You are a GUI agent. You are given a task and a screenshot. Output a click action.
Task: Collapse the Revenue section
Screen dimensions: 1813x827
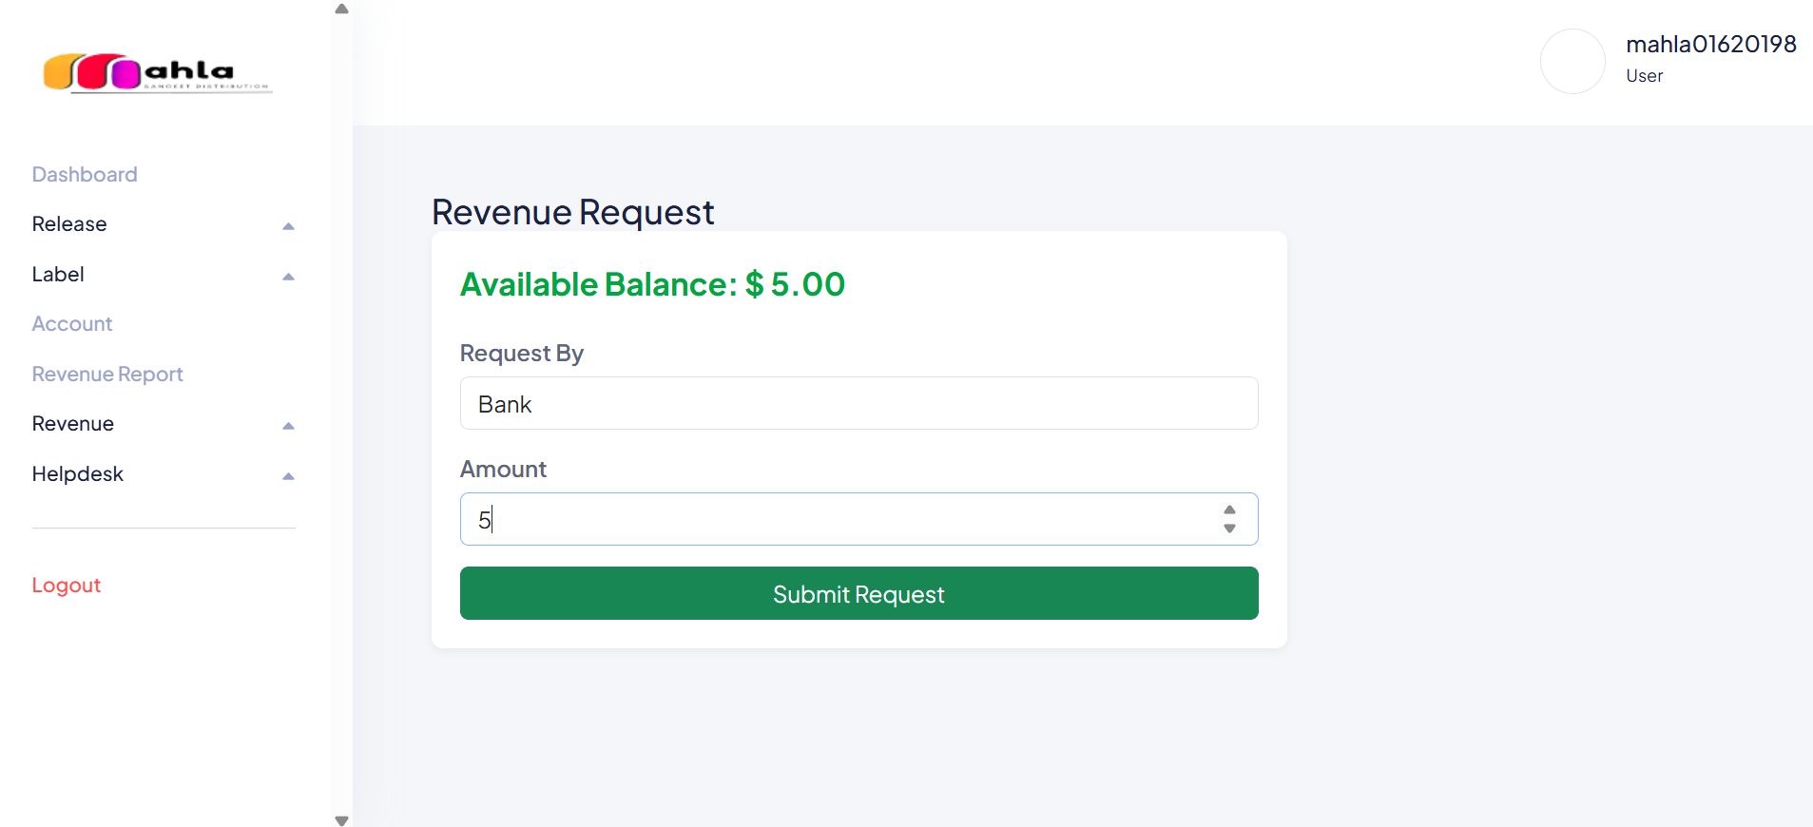(288, 425)
